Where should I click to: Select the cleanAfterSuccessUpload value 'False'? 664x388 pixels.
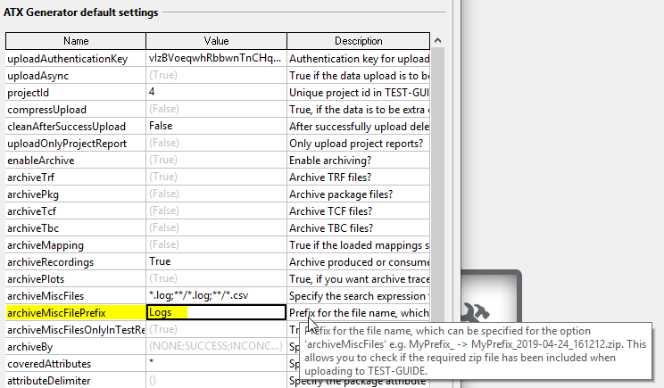click(216, 126)
